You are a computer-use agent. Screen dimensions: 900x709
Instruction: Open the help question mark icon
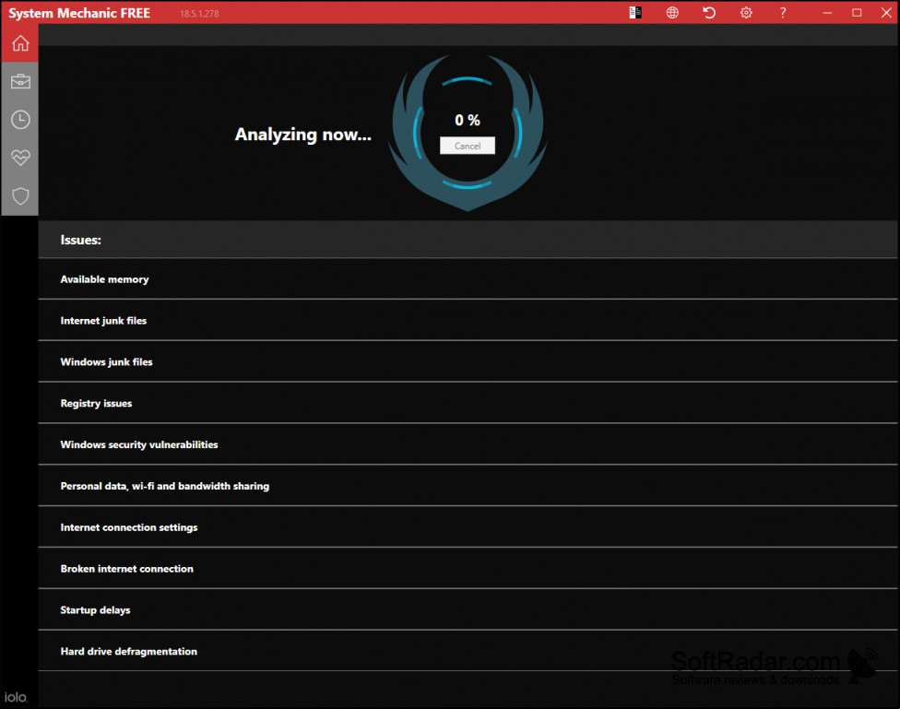783,13
